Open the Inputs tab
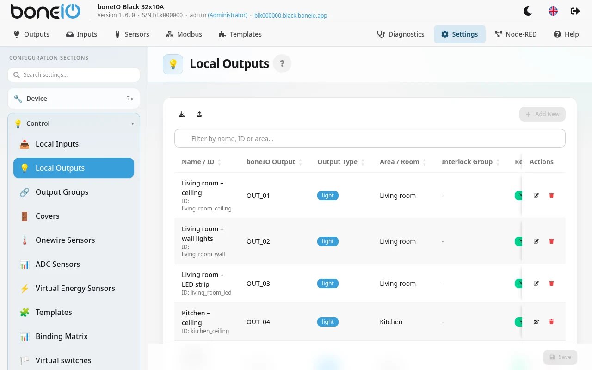 (81, 34)
